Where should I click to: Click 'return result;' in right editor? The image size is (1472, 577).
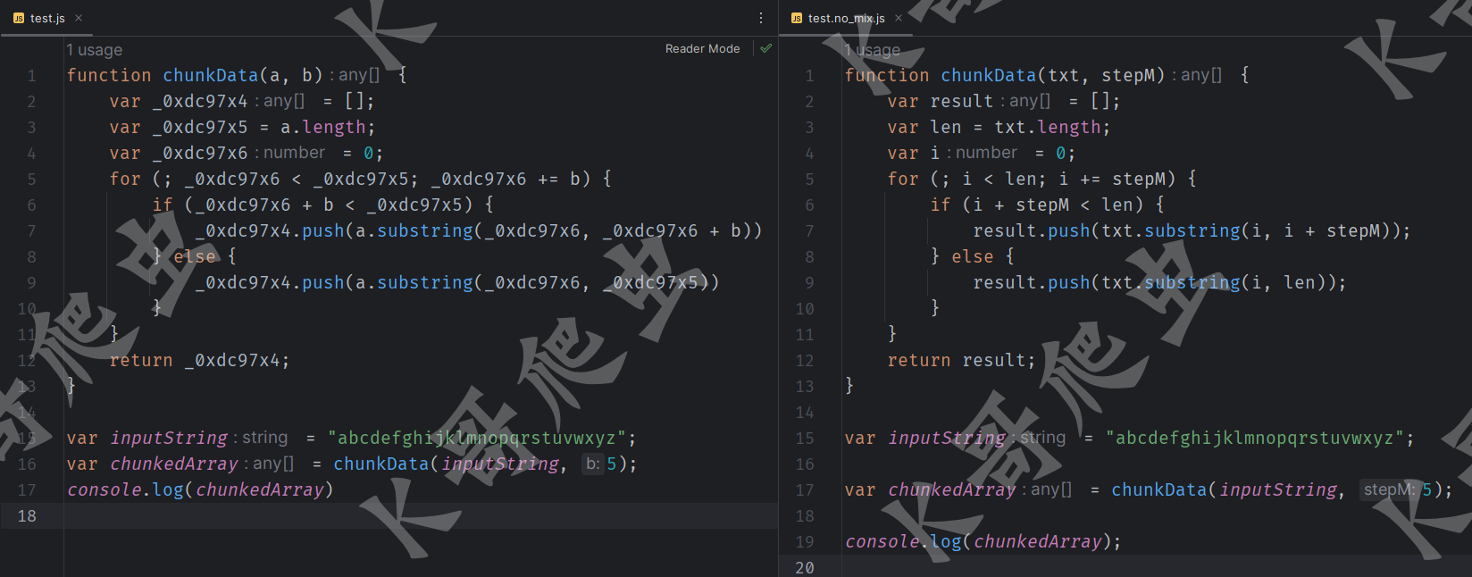click(x=961, y=361)
